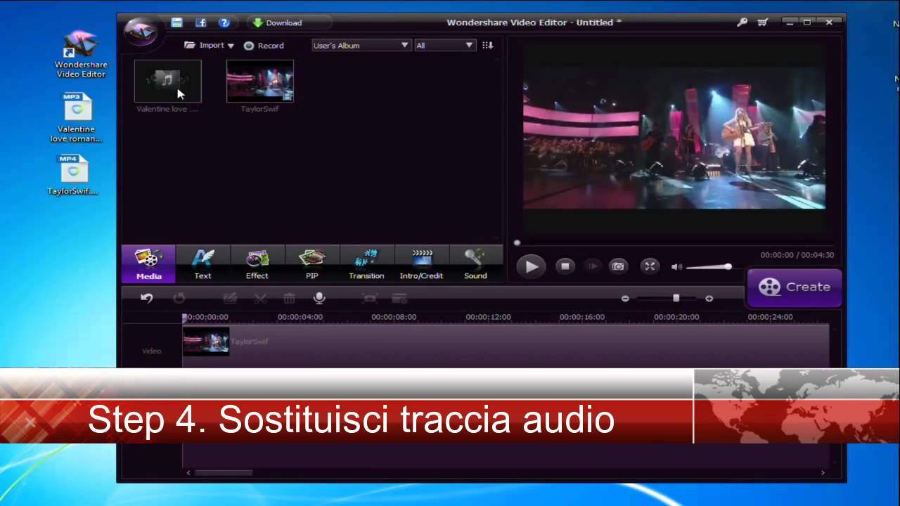Record voiceover with microphone icon
900x506 pixels.
pos(319,298)
